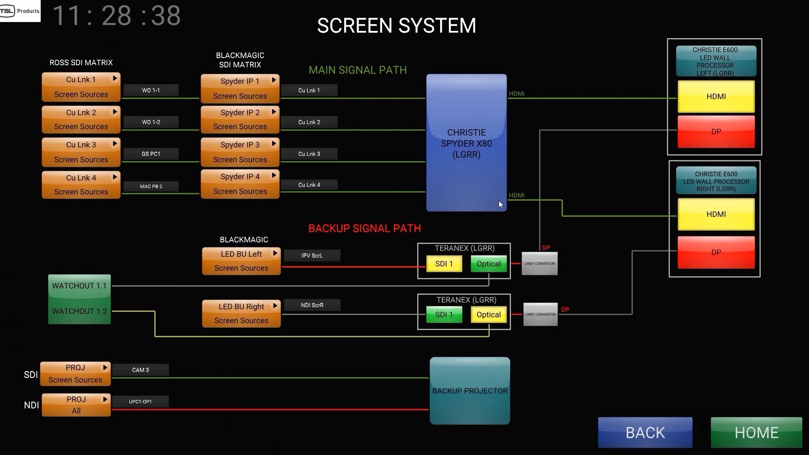Expand the Cu Lnk 1 source arrow
The height and width of the screenshot is (455, 809).
[114, 78]
